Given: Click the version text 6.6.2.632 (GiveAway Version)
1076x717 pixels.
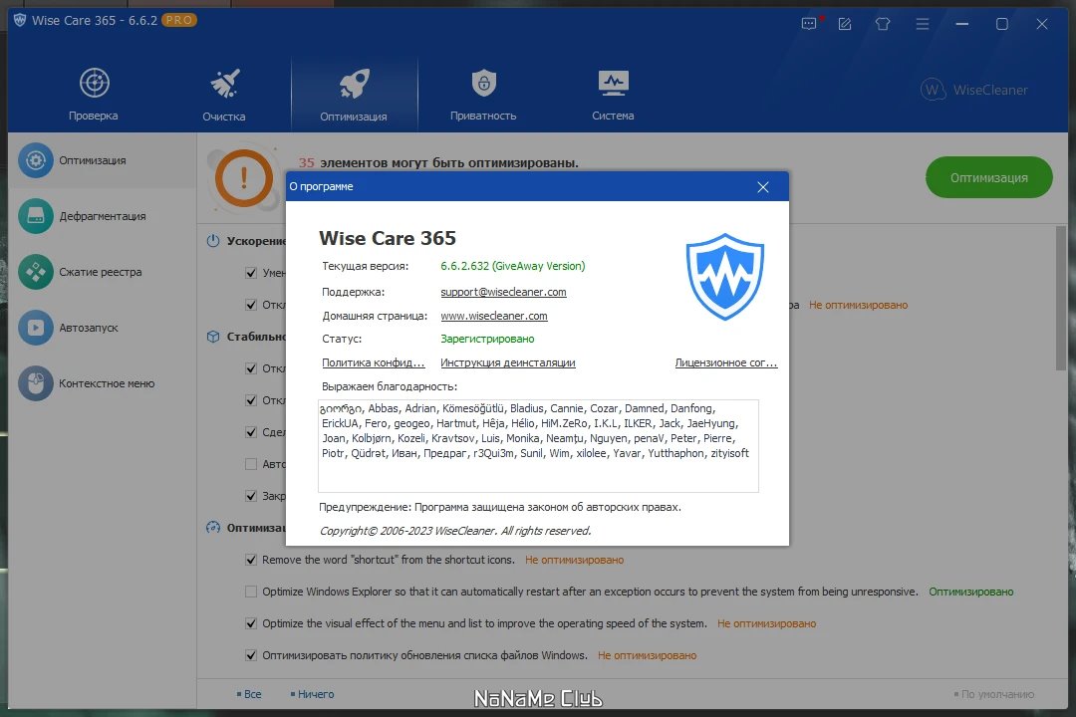Looking at the screenshot, I should (x=513, y=266).
